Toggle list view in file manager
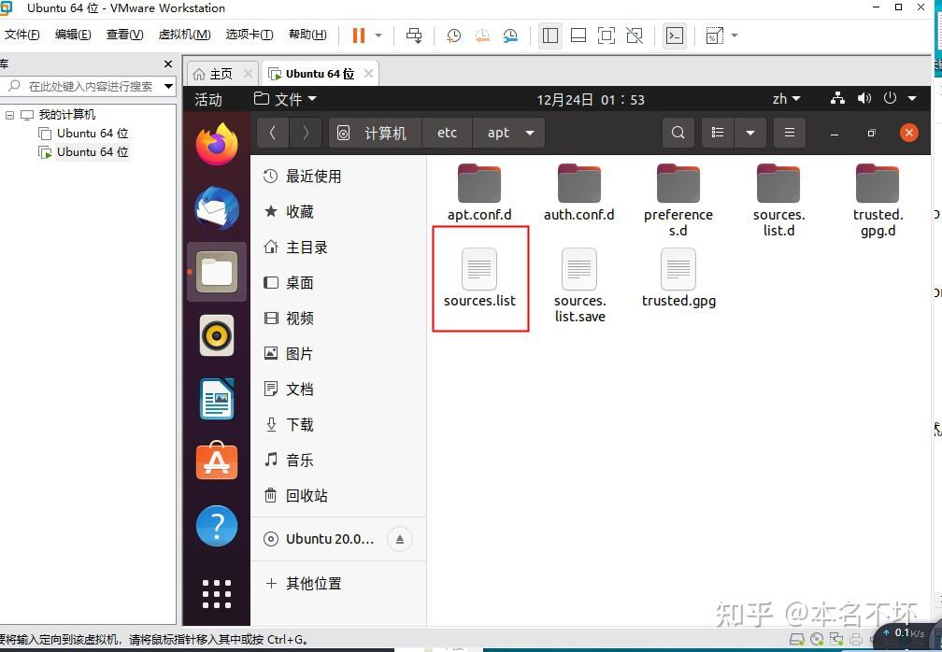Image resolution: width=942 pixels, height=652 pixels. click(718, 133)
